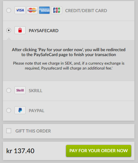
Task: Choose the PayPal radio button
Action: pyautogui.click(x=9, y=111)
